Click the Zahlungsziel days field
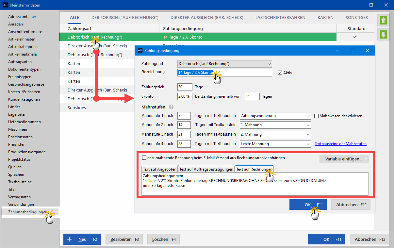 tap(185, 87)
